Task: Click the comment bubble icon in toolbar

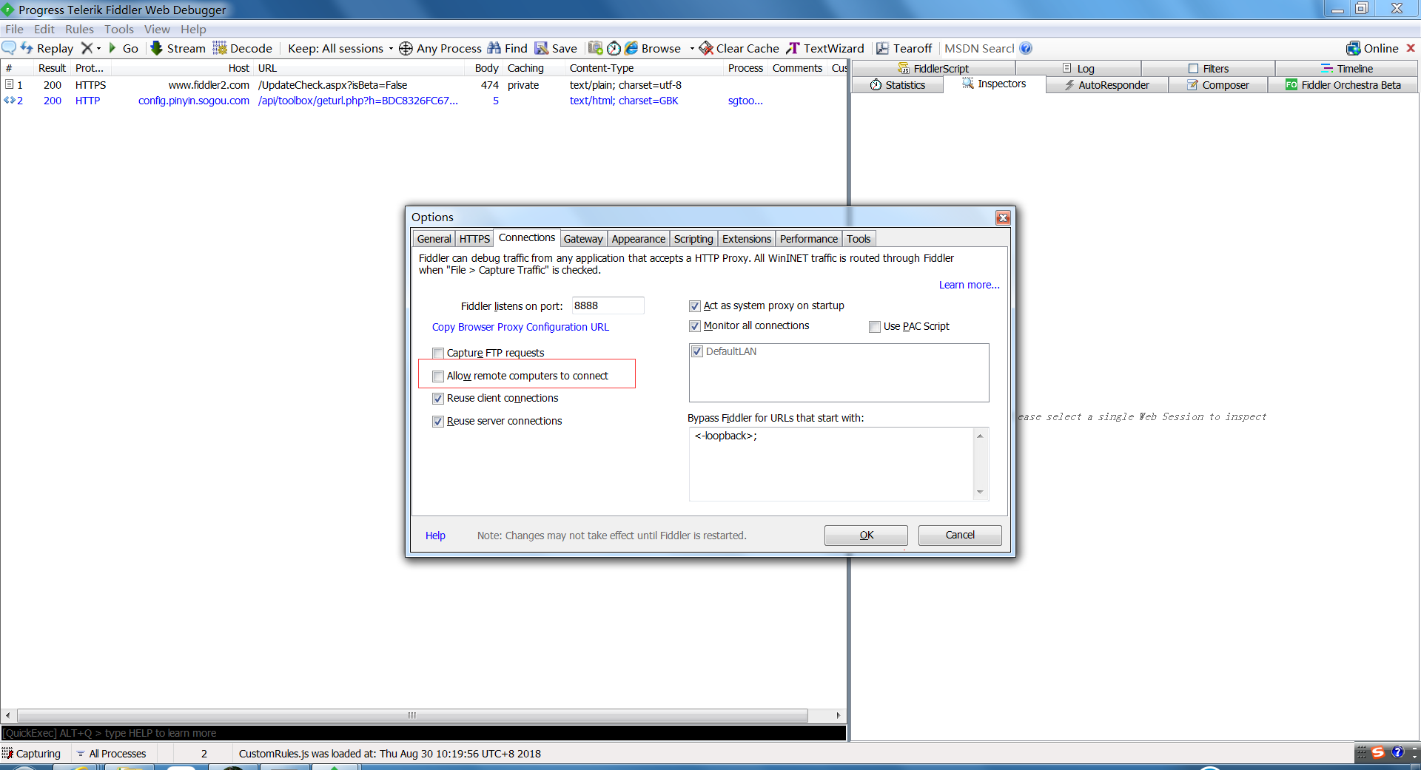Action: pos(9,48)
